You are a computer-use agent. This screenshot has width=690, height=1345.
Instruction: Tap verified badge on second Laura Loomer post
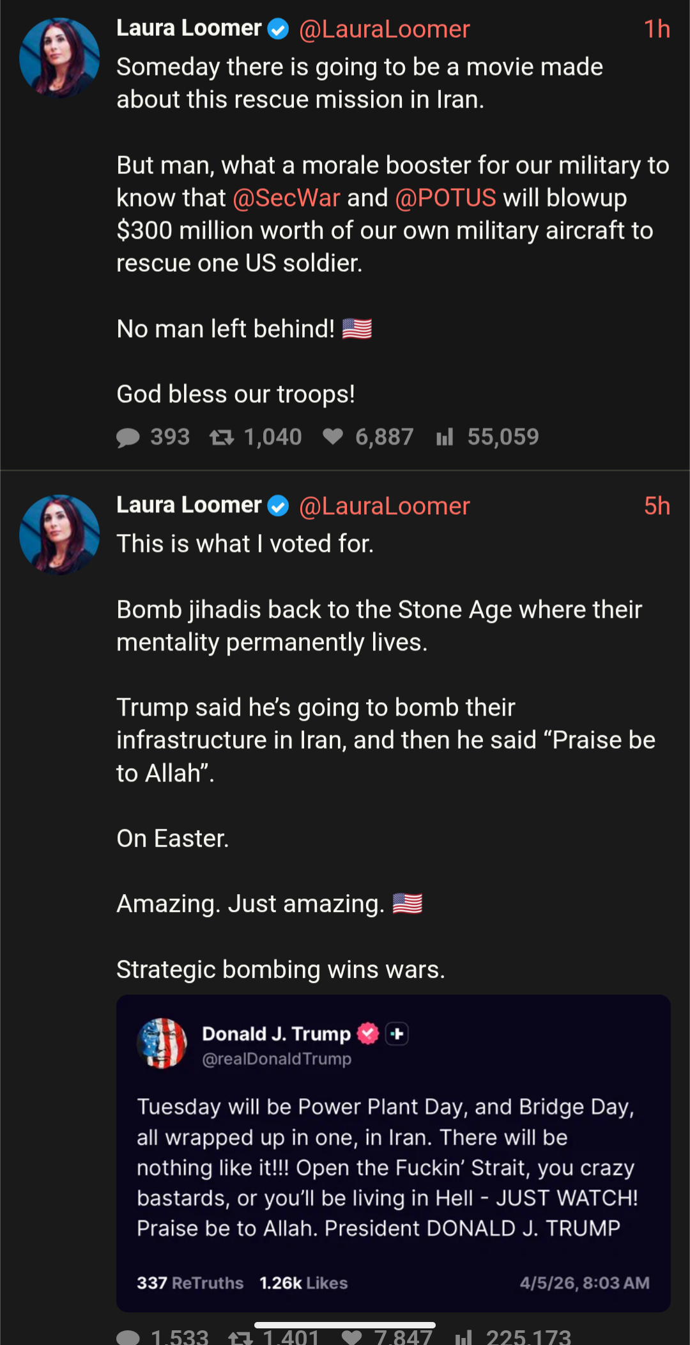point(278,506)
